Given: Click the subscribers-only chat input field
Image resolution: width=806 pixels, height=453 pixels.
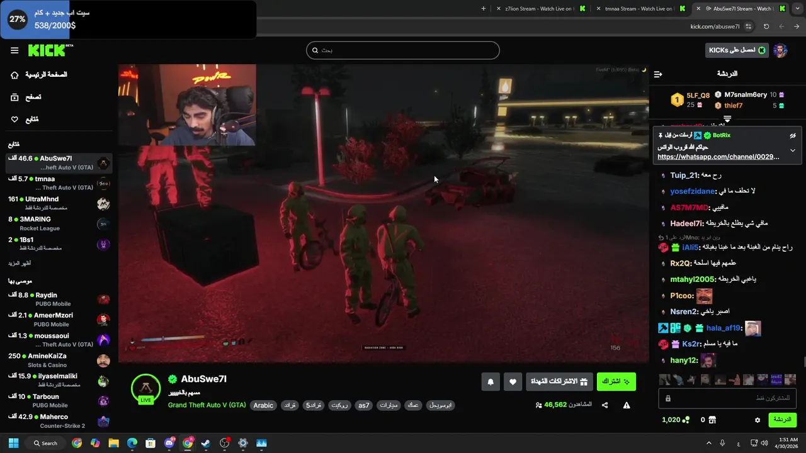Looking at the screenshot, I should point(727,398).
